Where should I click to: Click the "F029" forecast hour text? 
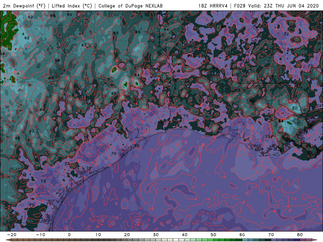[x=239, y=6]
